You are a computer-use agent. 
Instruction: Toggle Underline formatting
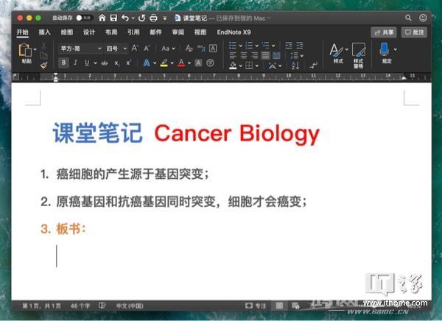click(x=87, y=63)
